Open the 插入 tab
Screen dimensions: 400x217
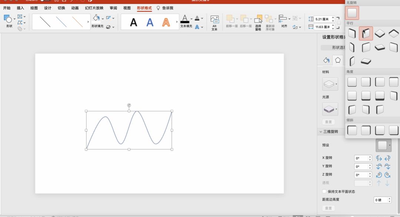click(20, 8)
